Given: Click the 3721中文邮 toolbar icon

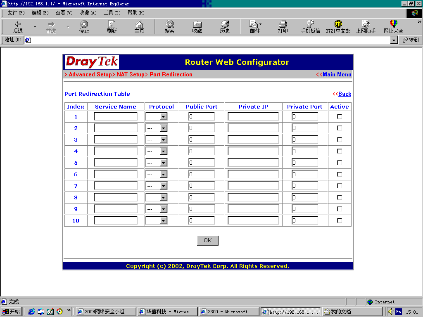Looking at the screenshot, I should [x=338, y=27].
